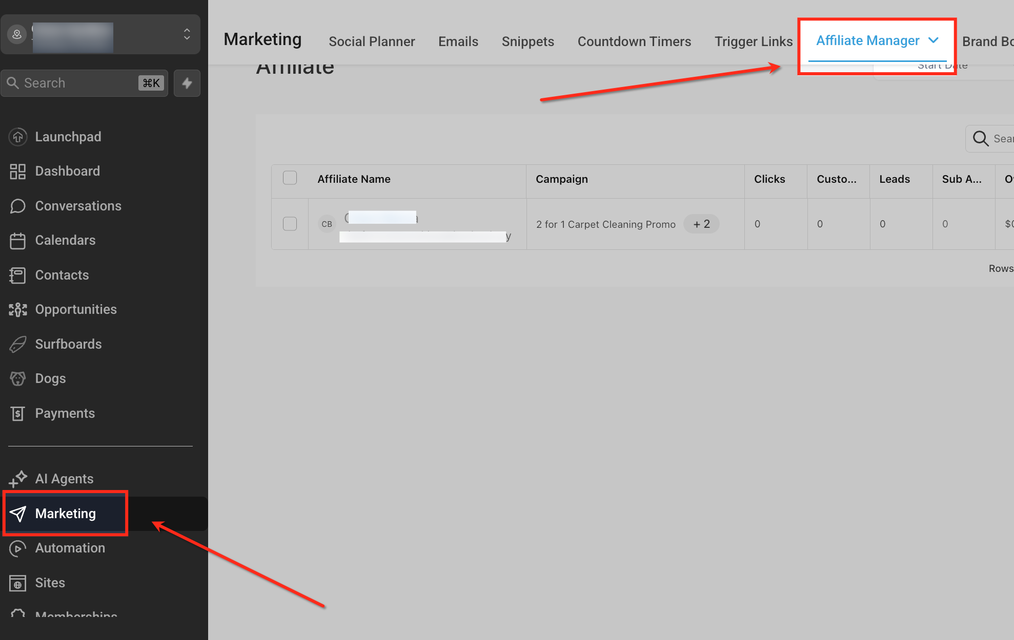
Task: Select all affiliates with header checkbox
Action: (290, 178)
